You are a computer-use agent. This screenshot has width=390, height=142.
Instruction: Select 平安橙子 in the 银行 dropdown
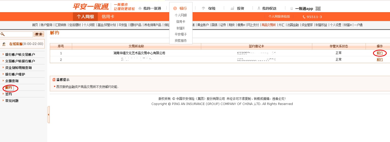pyautogui.click(x=181, y=34)
